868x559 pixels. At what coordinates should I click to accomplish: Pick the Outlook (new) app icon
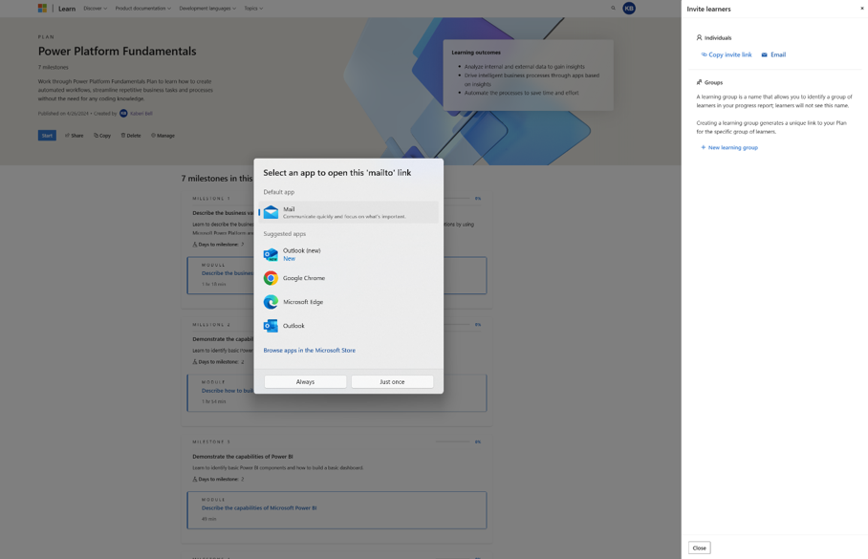pyautogui.click(x=271, y=253)
